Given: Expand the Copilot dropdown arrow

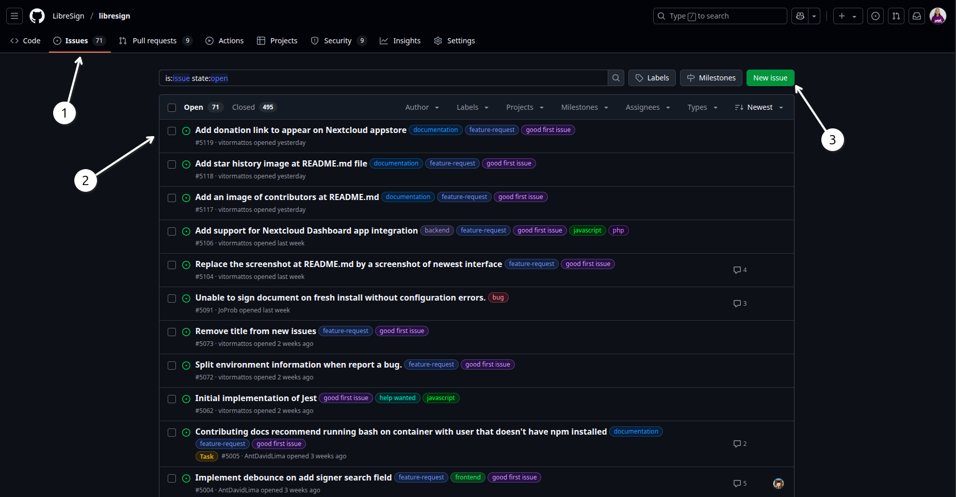Looking at the screenshot, I should click(814, 16).
